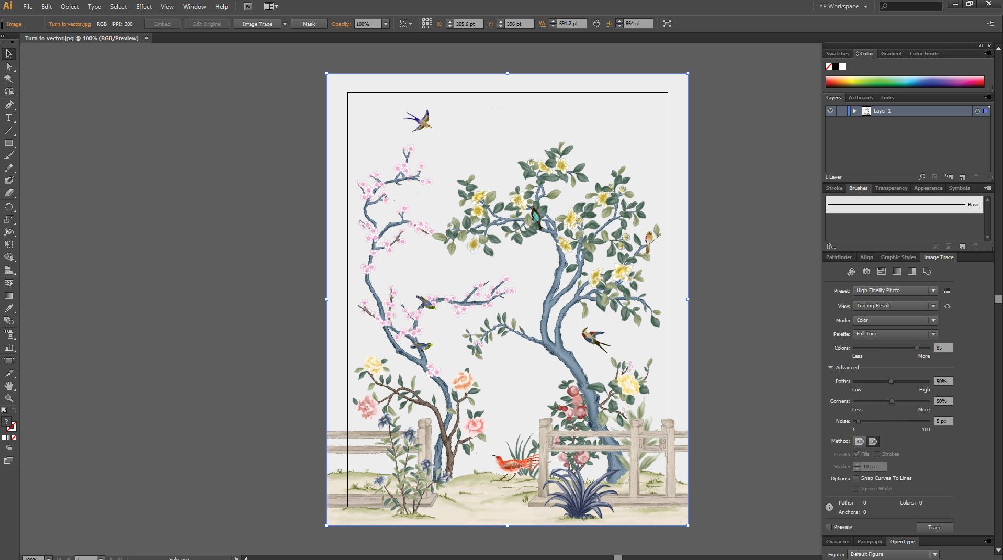Click the Opacity label link
Viewport: 1003px width, 560px height.
point(341,24)
